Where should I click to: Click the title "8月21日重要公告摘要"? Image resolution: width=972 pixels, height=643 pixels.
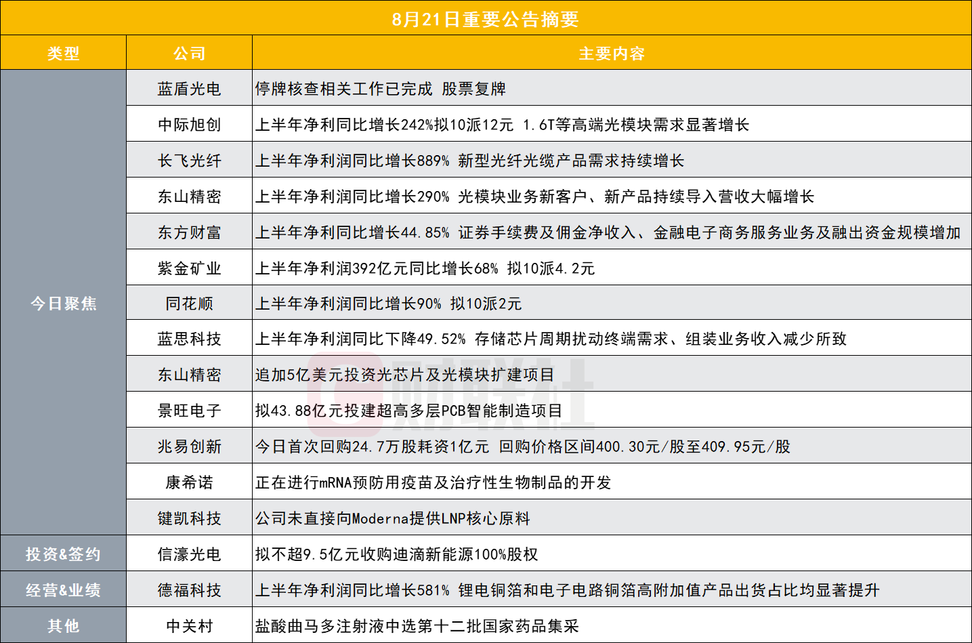tap(486, 19)
